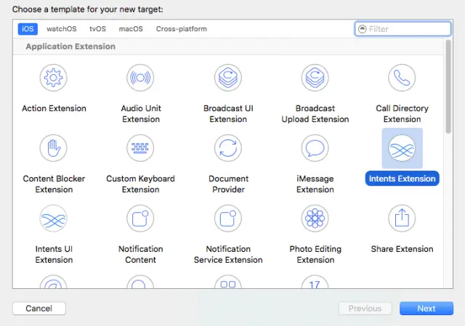Choose the Custom Keyboard Extension icon
Image resolution: width=465 pixels, height=326 pixels.
(140, 148)
